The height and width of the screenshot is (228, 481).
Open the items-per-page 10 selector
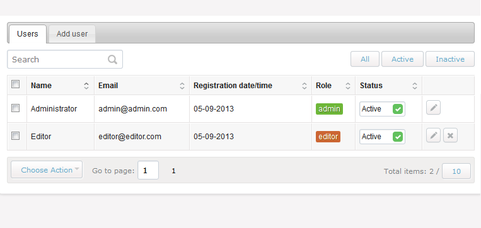(456, 171)
